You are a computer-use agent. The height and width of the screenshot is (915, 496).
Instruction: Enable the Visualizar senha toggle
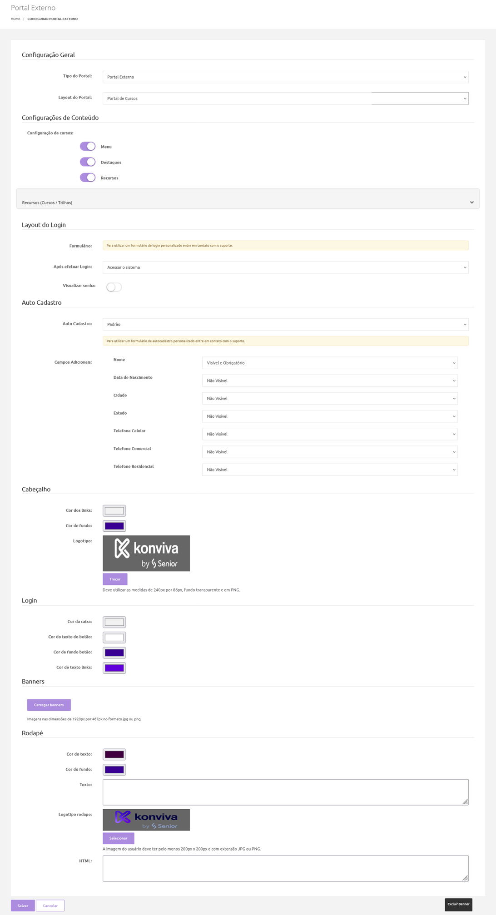click(x=114, y=287)
